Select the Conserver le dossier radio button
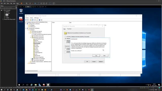Viewport: 162px width, 91px height. click(x=66, y=48)
